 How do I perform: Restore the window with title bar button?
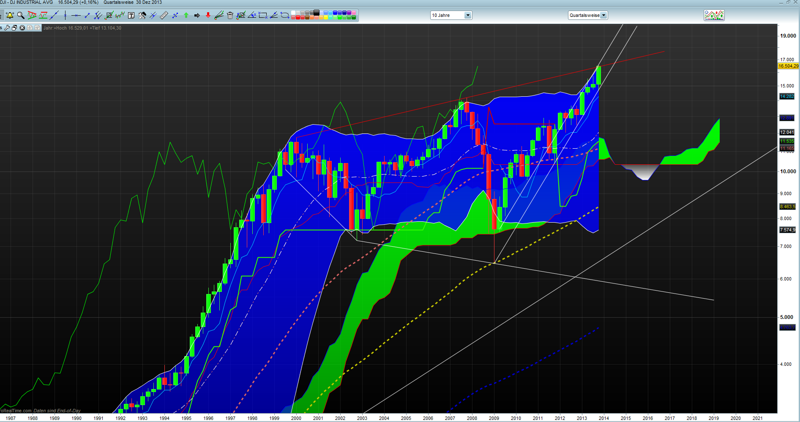[x=788, y=3]
